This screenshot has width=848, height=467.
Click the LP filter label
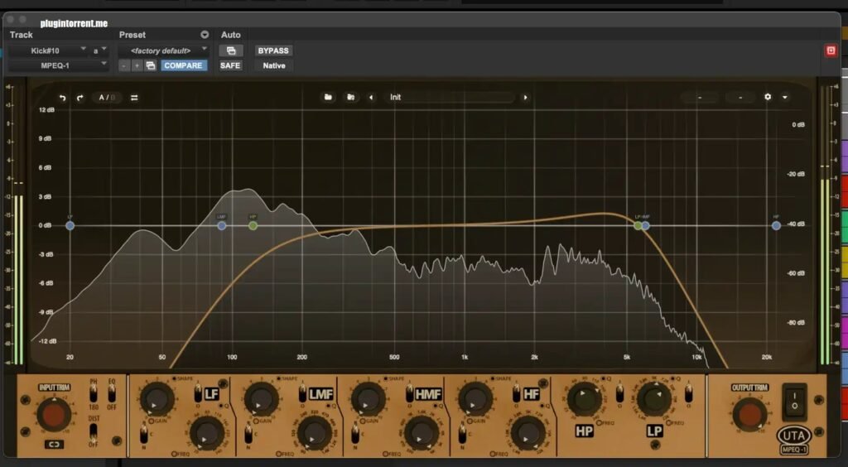click(x=654, y=431)
